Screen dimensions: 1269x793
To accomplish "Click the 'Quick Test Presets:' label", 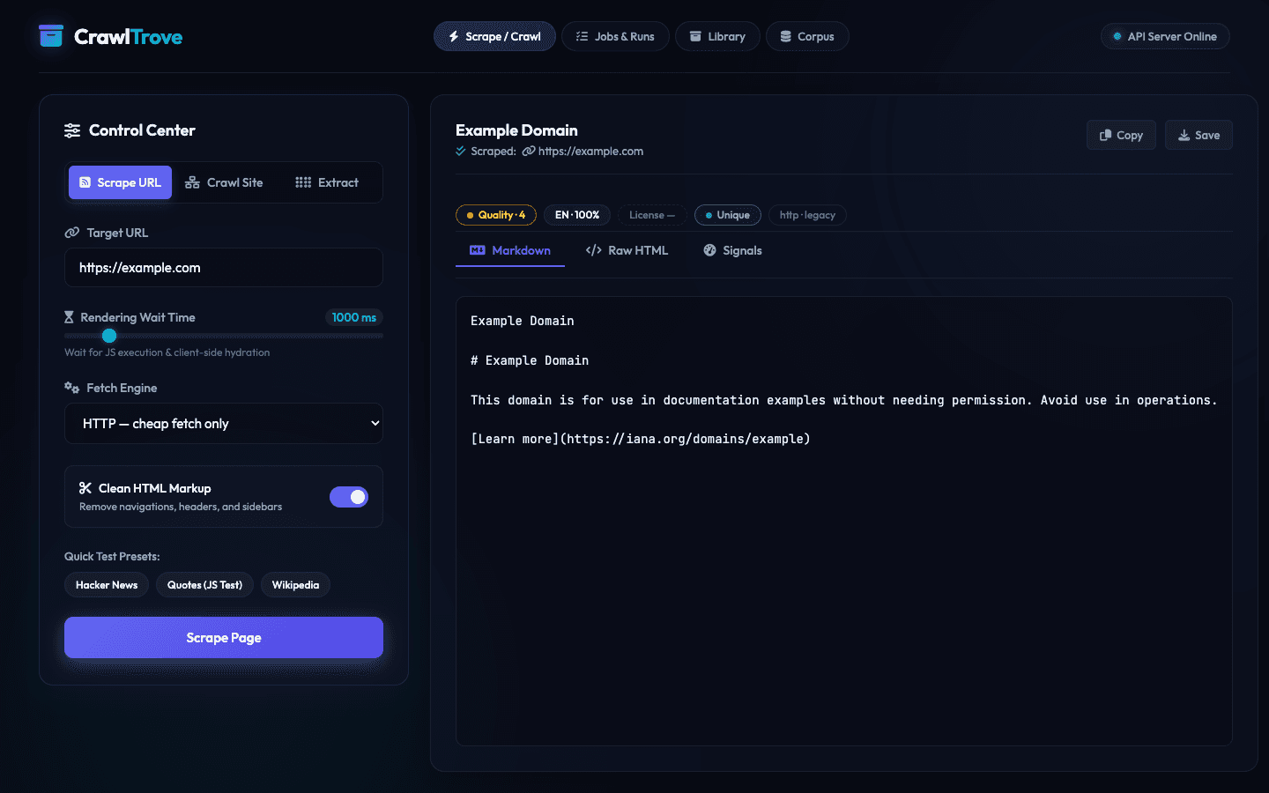I will (112, 556).
